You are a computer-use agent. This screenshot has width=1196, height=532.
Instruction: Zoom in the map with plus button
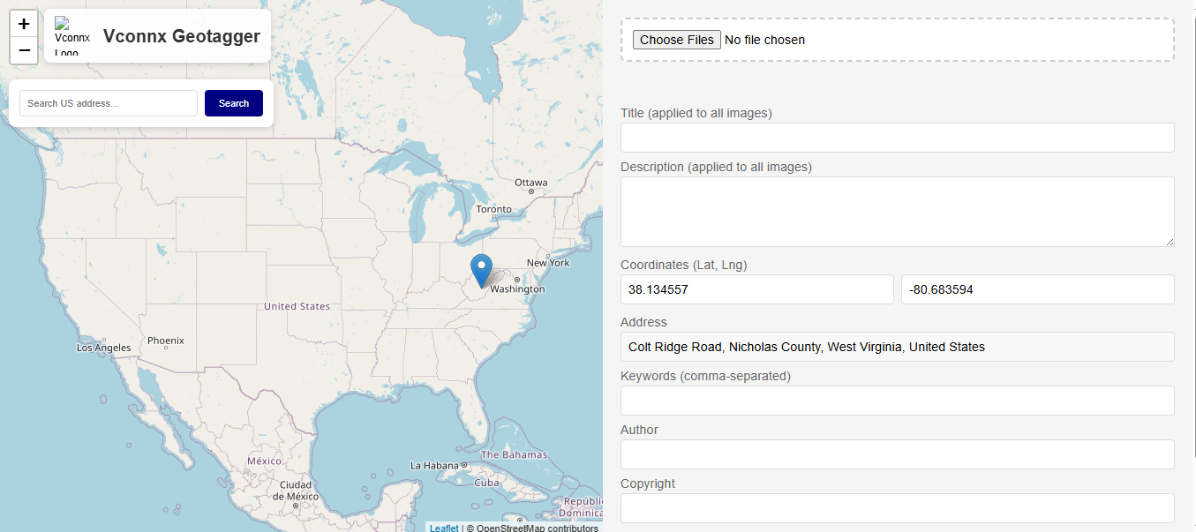24,24
